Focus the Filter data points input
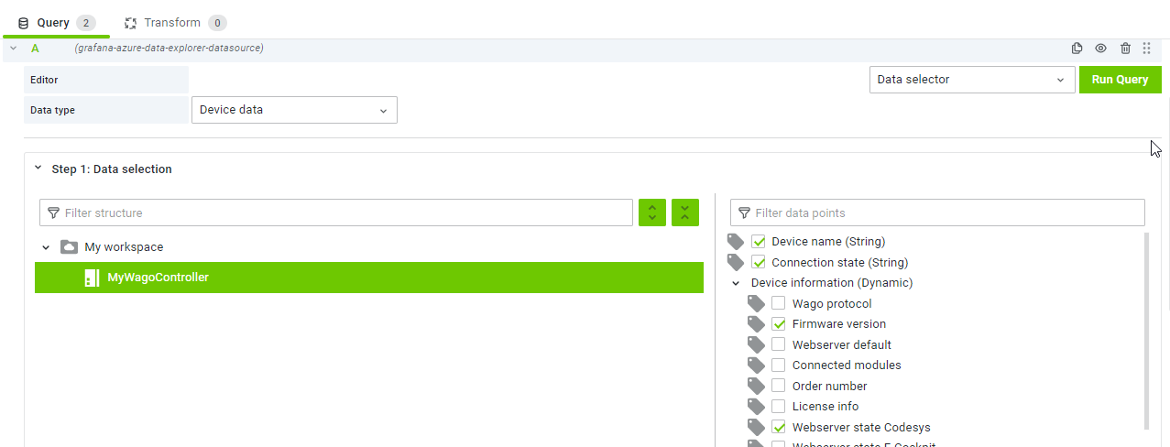 937,213
